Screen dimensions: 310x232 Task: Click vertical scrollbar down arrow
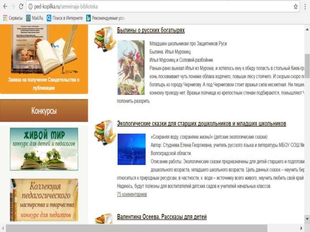(x=307, y=219)
